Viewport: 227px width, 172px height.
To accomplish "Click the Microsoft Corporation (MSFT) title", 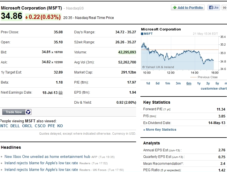I will pyautogui.click(x=31, y=8).
